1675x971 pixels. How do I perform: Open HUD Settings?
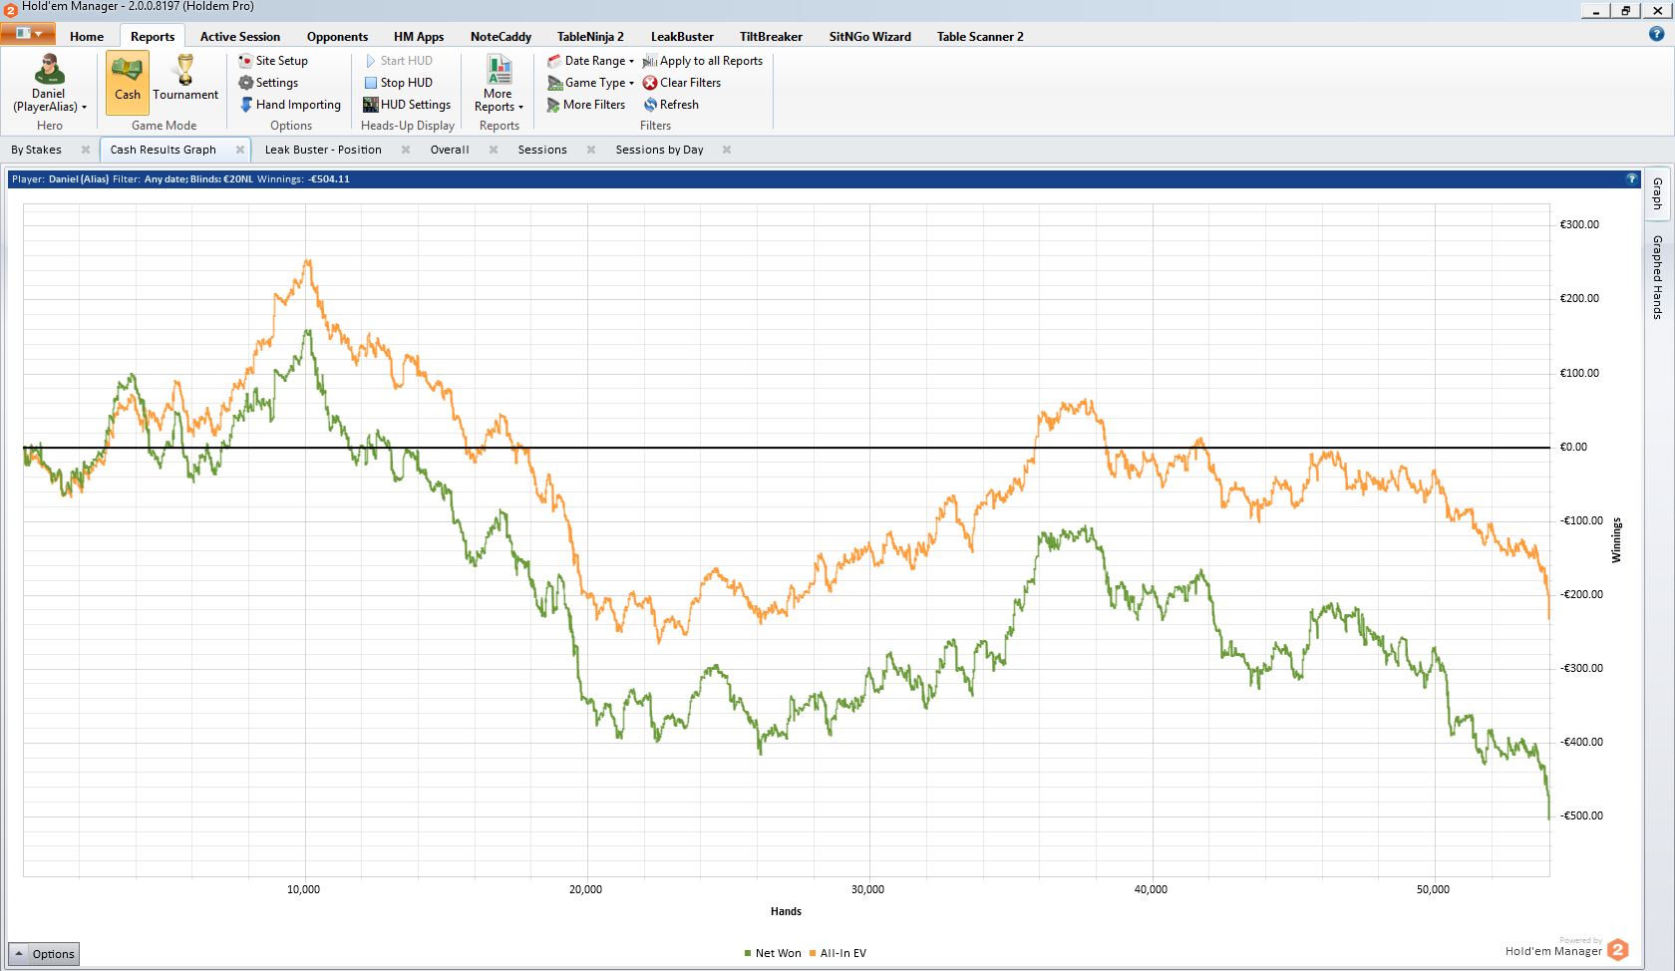pos(407,105)
